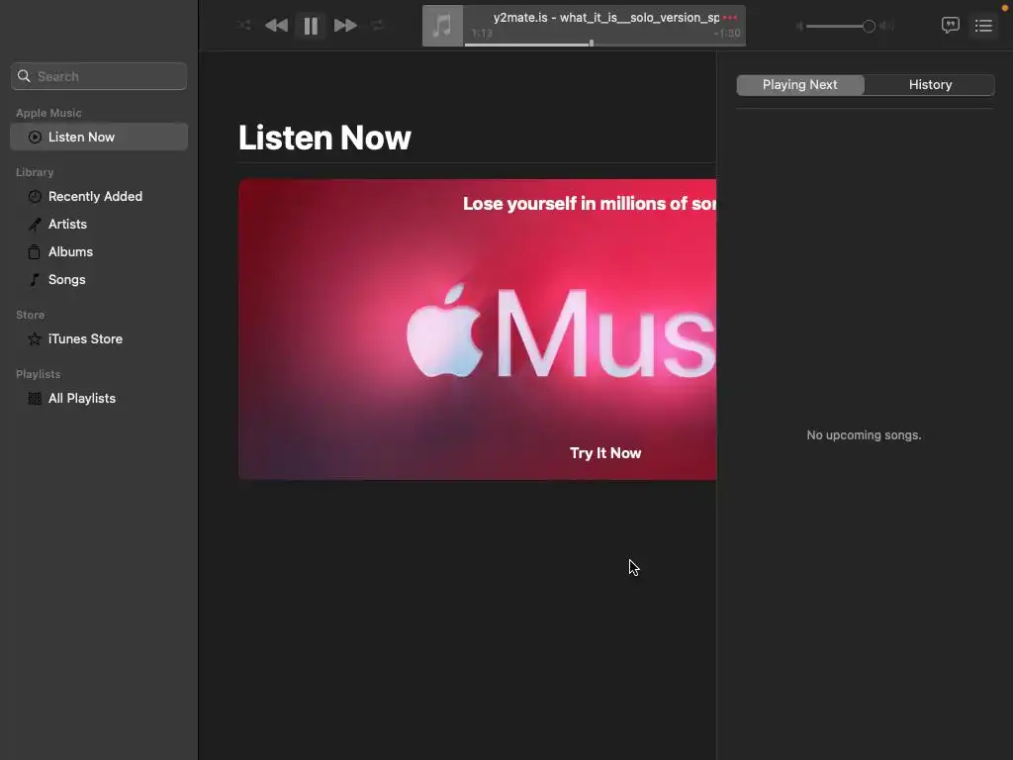Switch to the Playing Next tab

(799, 85)
